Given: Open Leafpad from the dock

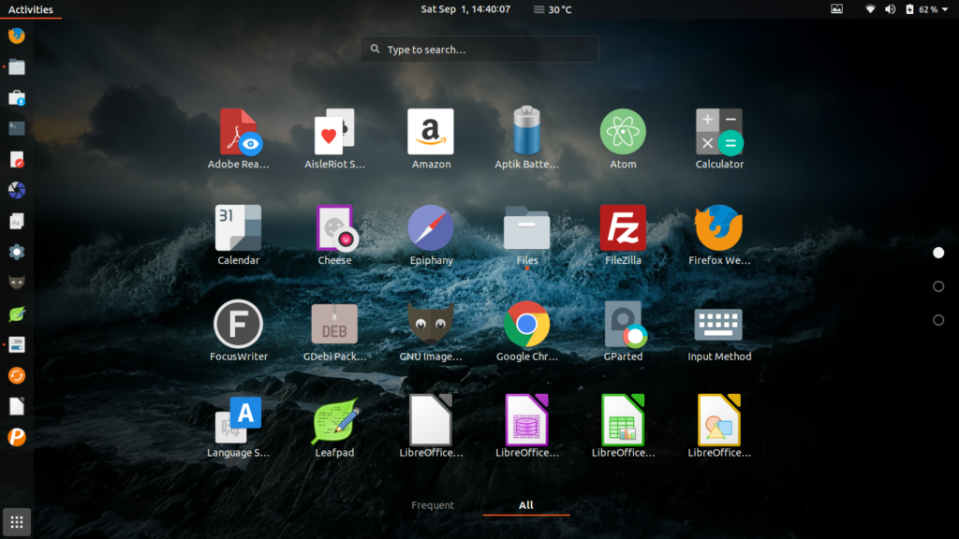Looking at the screenshot, I should tap(17, 313).
